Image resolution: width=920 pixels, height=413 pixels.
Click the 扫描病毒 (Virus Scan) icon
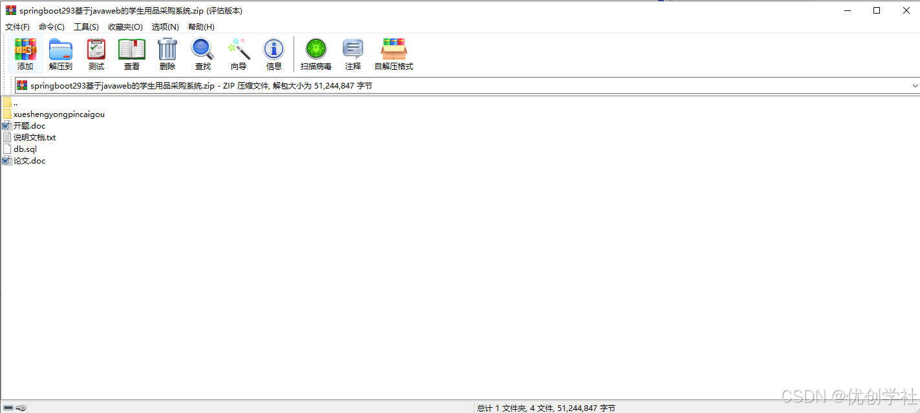[316, 49]
